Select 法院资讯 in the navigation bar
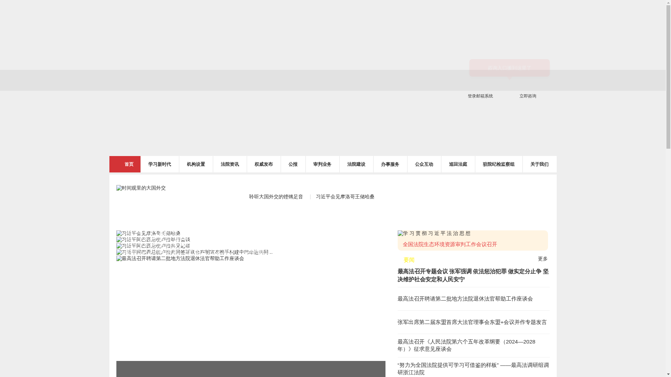Image resolution: width=671 pixels, height=377 pixels. click(x=230, y=164)
